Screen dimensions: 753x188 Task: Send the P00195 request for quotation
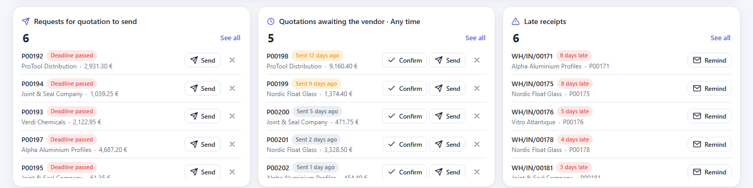[202, 172]
